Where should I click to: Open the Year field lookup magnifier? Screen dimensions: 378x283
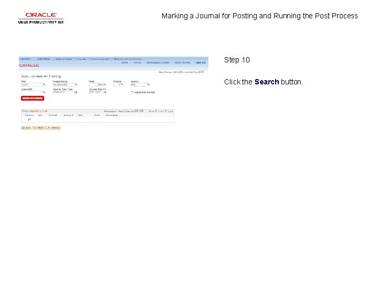(105, 84)
